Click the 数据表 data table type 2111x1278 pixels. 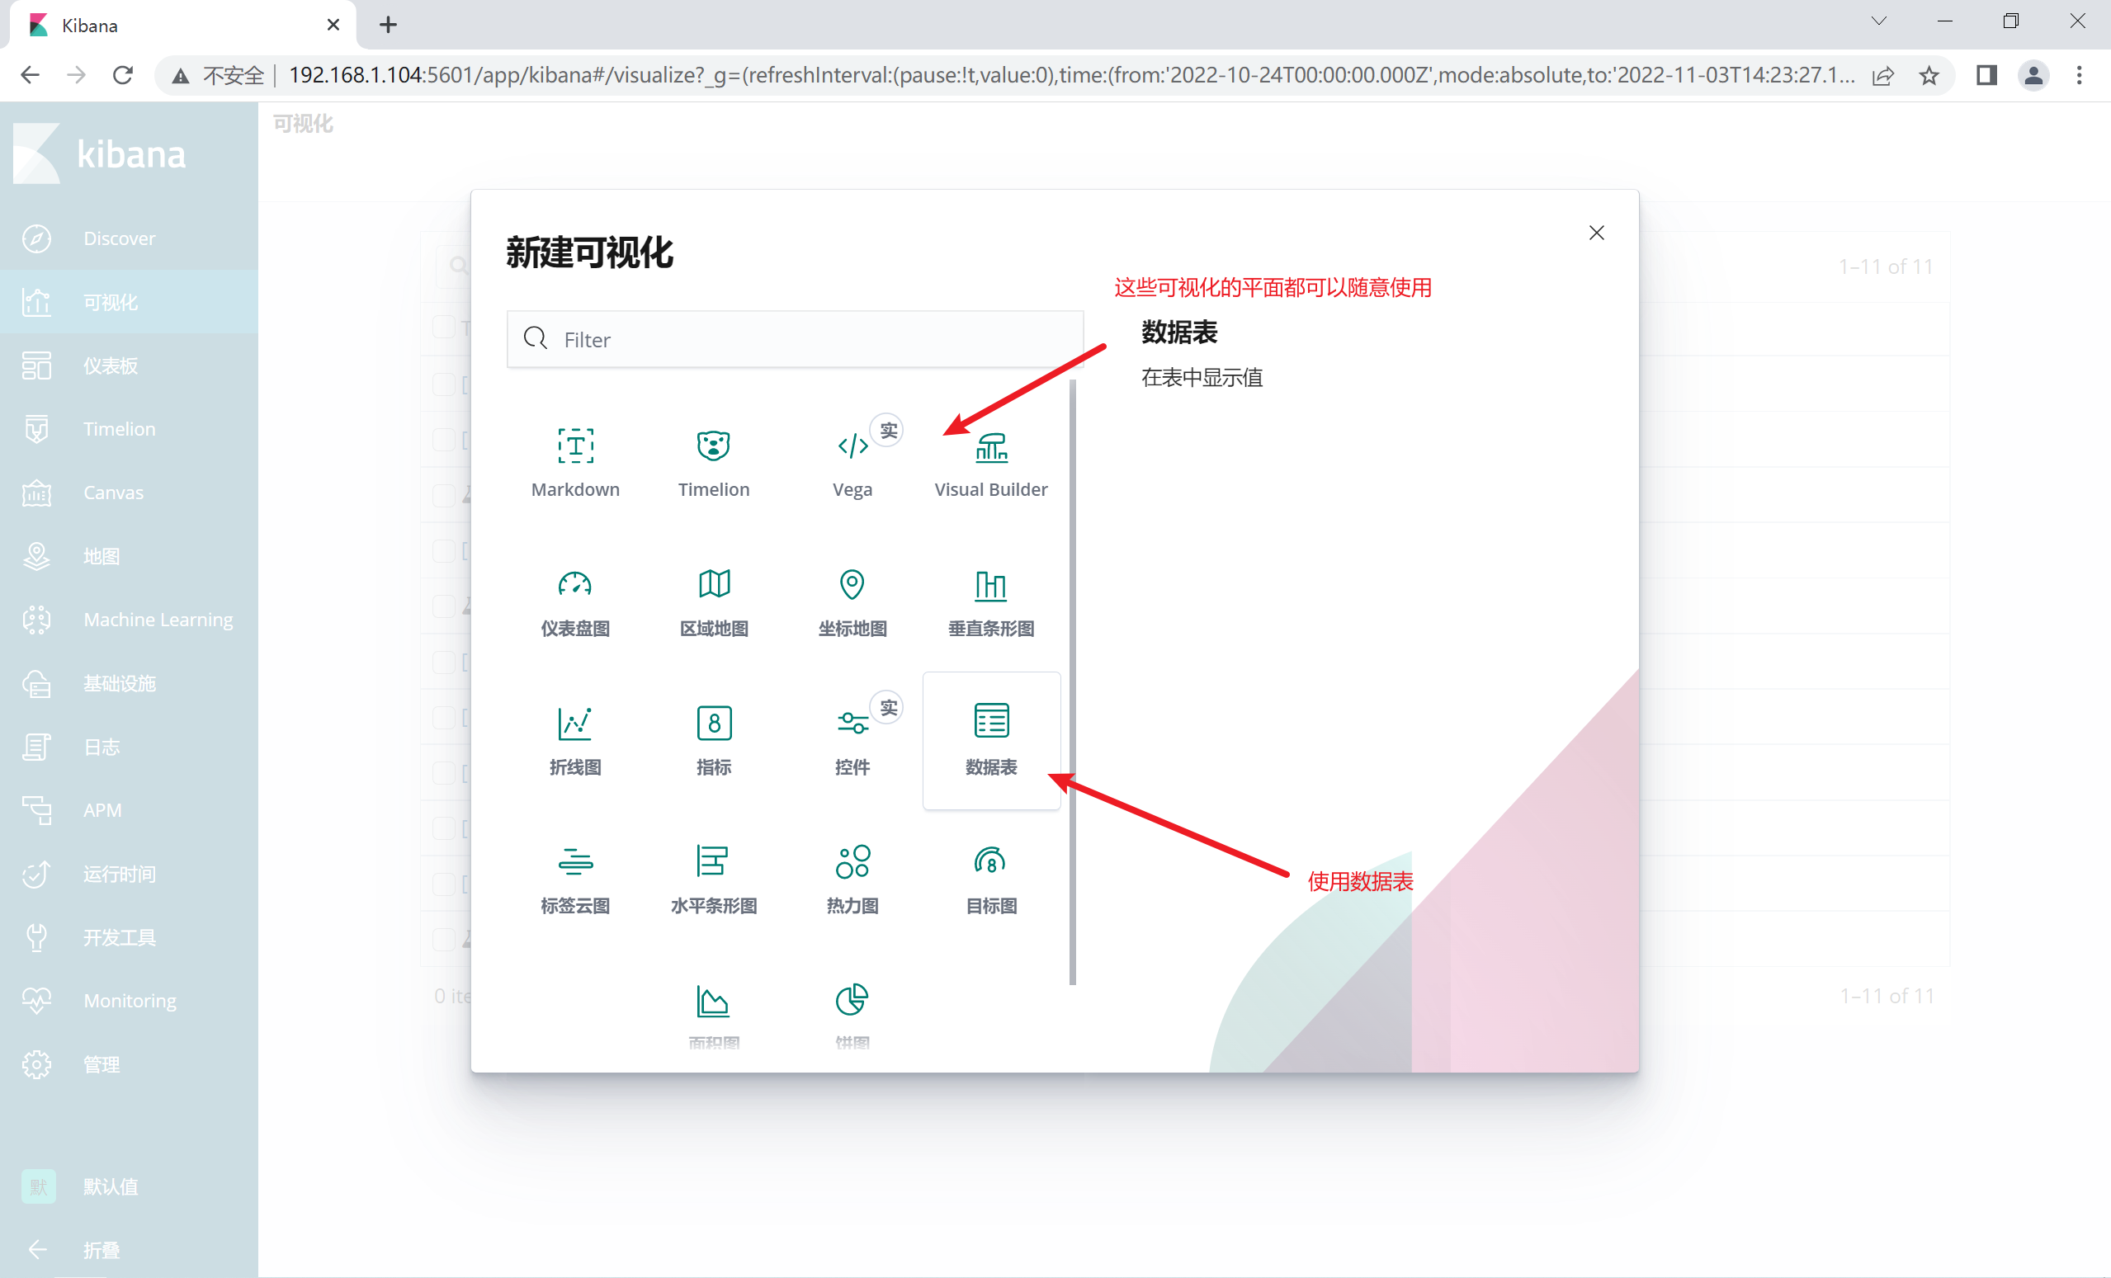991,741
